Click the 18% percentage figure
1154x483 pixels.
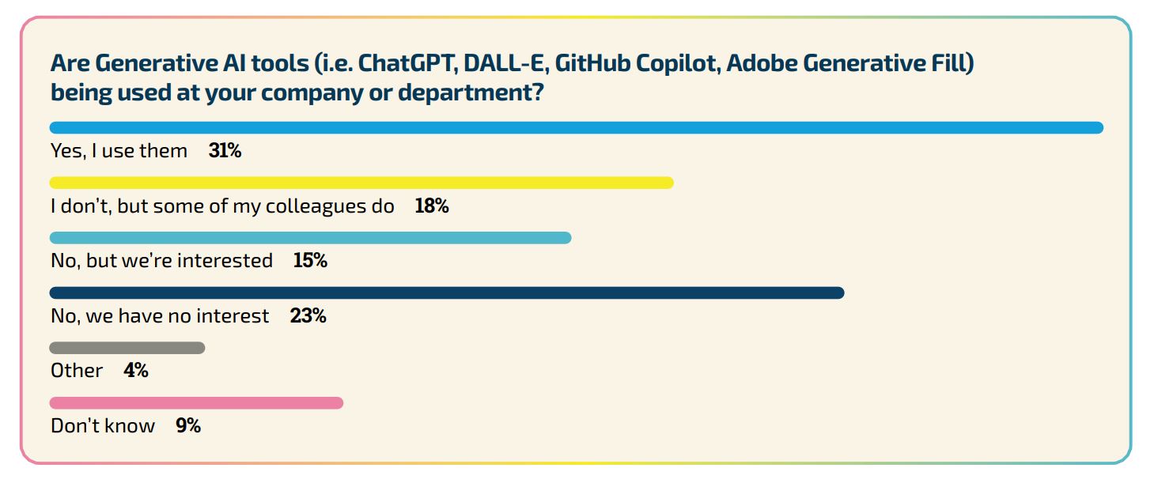432,206
